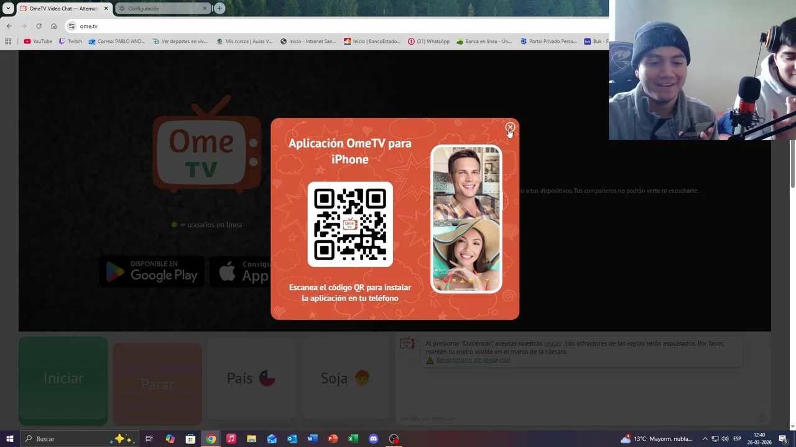
Task: Reload the ome.tv page
Action: pos(39,26)
